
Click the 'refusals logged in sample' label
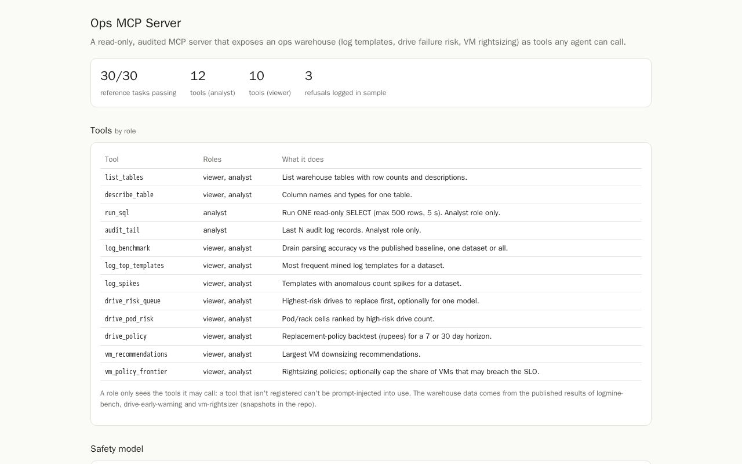click(345, 93)
